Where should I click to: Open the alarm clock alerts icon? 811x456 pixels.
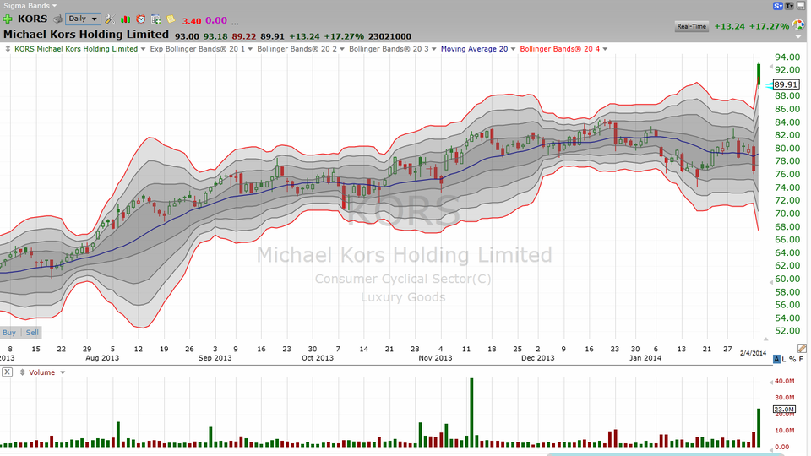(x=141, y=19)
